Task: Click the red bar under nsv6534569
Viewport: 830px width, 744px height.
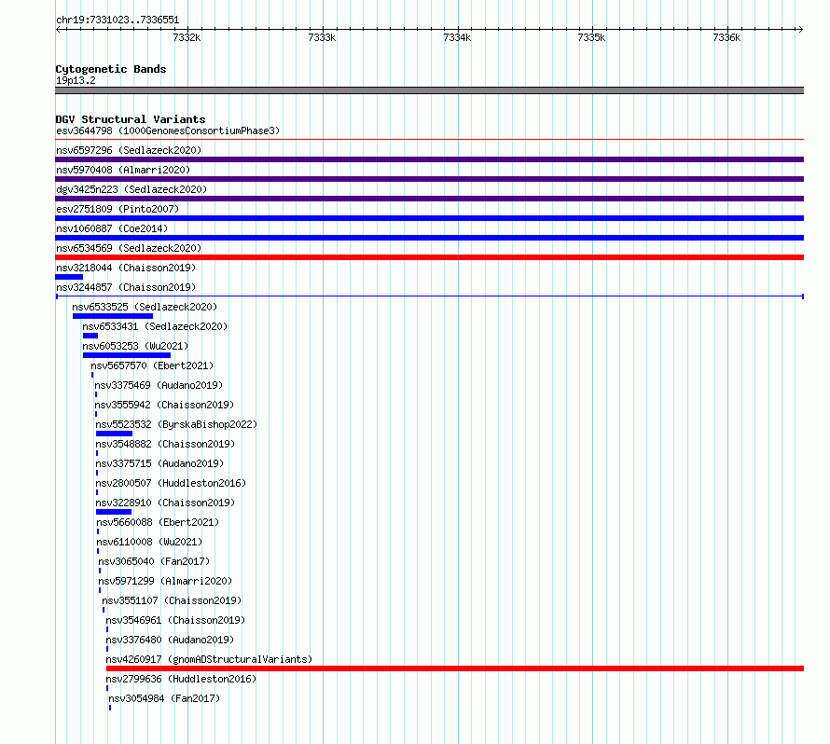Action: coord(429,257)
